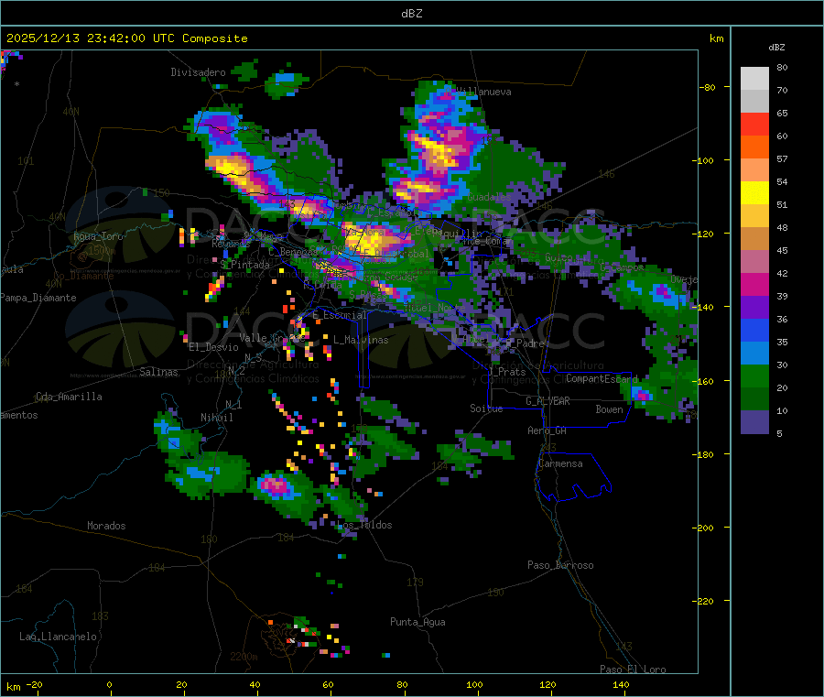Viewport: 824px width, 697px height.
Task: Click the slate purple 10 dBZ swatch
Action: (754, 422)
